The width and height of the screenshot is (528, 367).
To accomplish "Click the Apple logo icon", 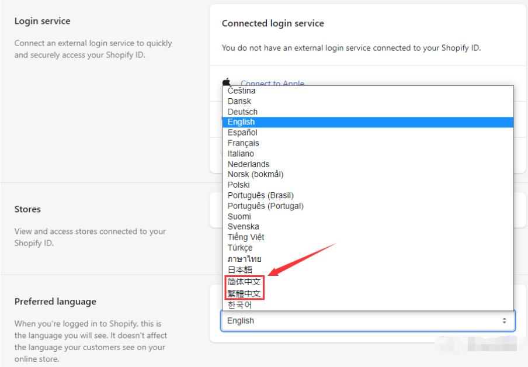I will [227, 82].
